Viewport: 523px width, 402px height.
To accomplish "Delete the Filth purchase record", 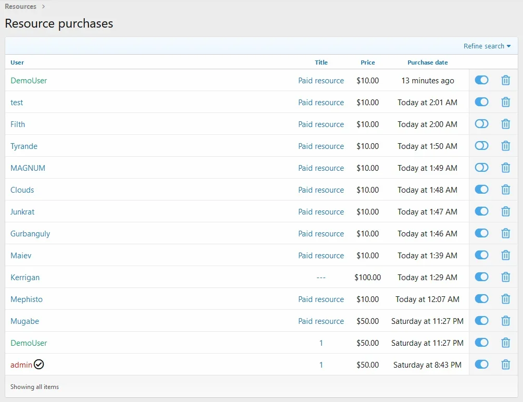I will tap(505, 124).
